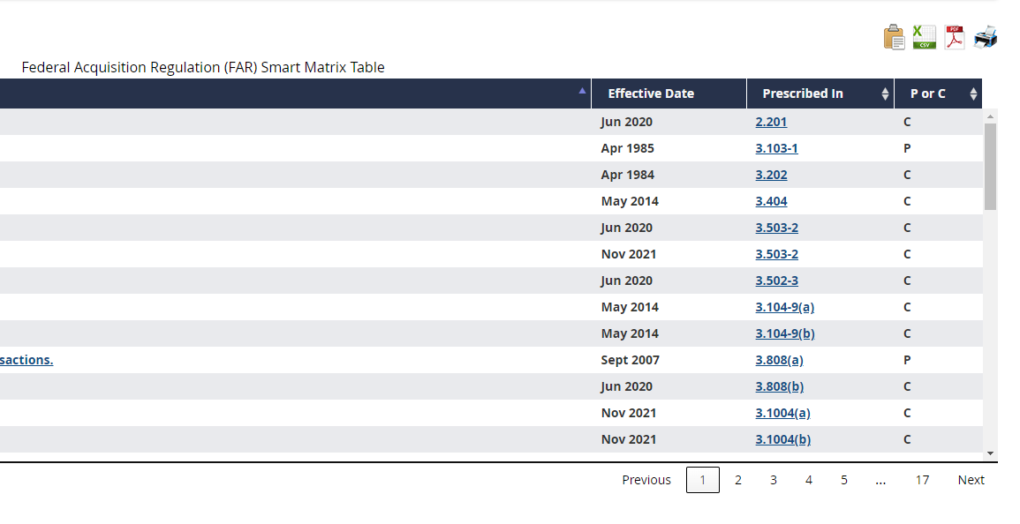Go to page 4
The height and width of the screenshot is (524, 1020).
[809, 480]
